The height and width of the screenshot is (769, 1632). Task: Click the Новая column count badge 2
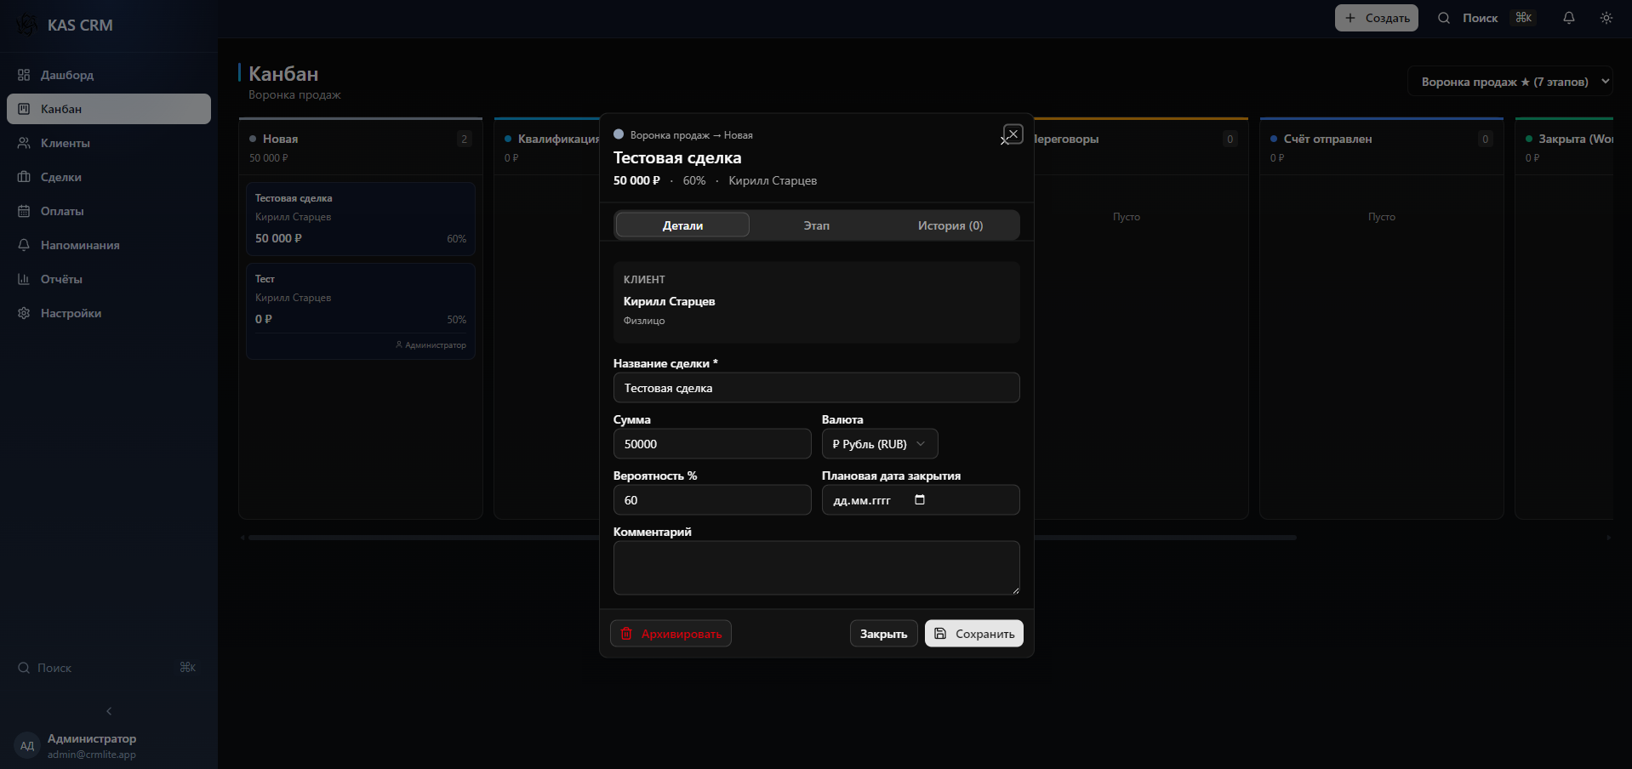(x=464, y=139)
